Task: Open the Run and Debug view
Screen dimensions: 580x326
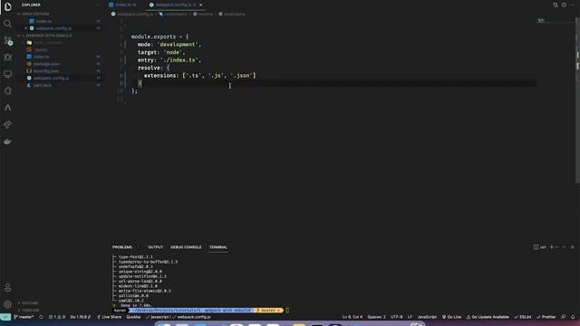Action: [8, 57]
